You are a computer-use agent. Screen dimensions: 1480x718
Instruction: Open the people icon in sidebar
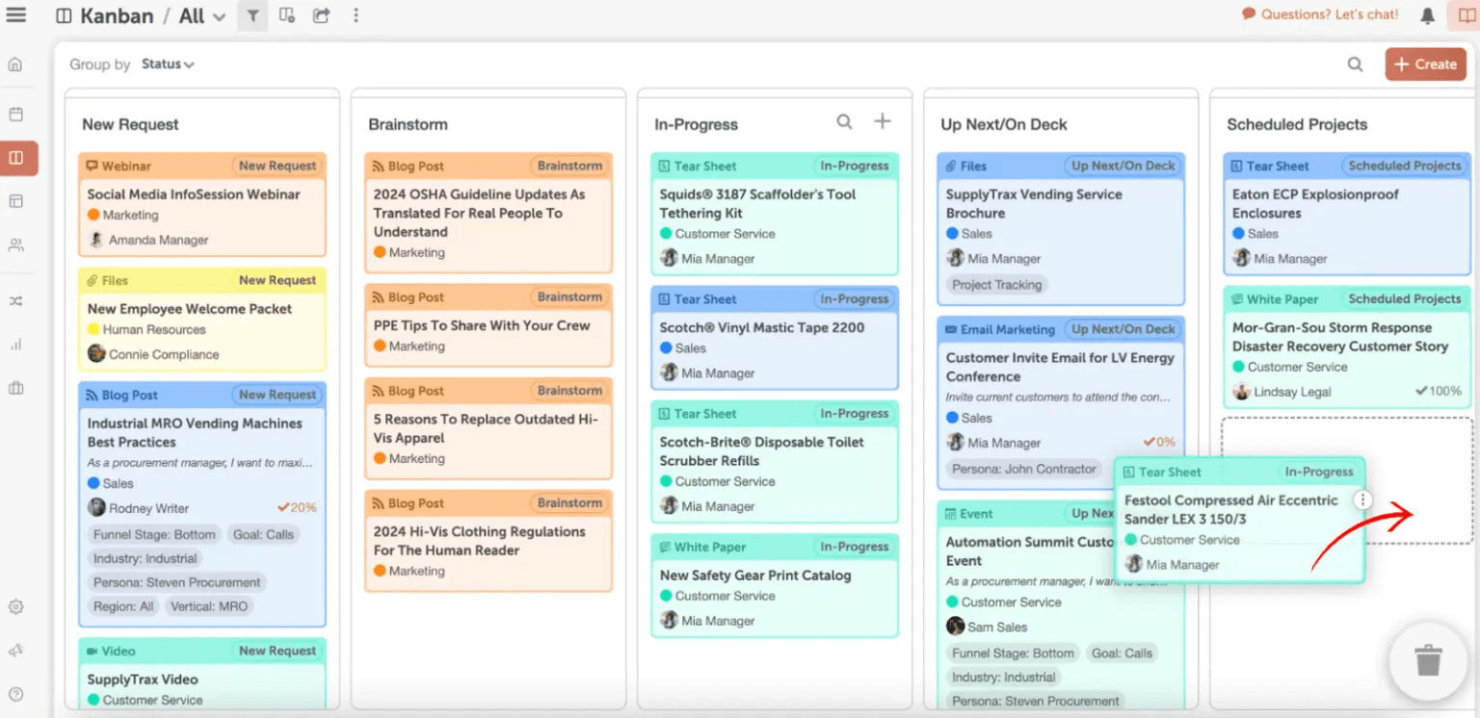16,245
